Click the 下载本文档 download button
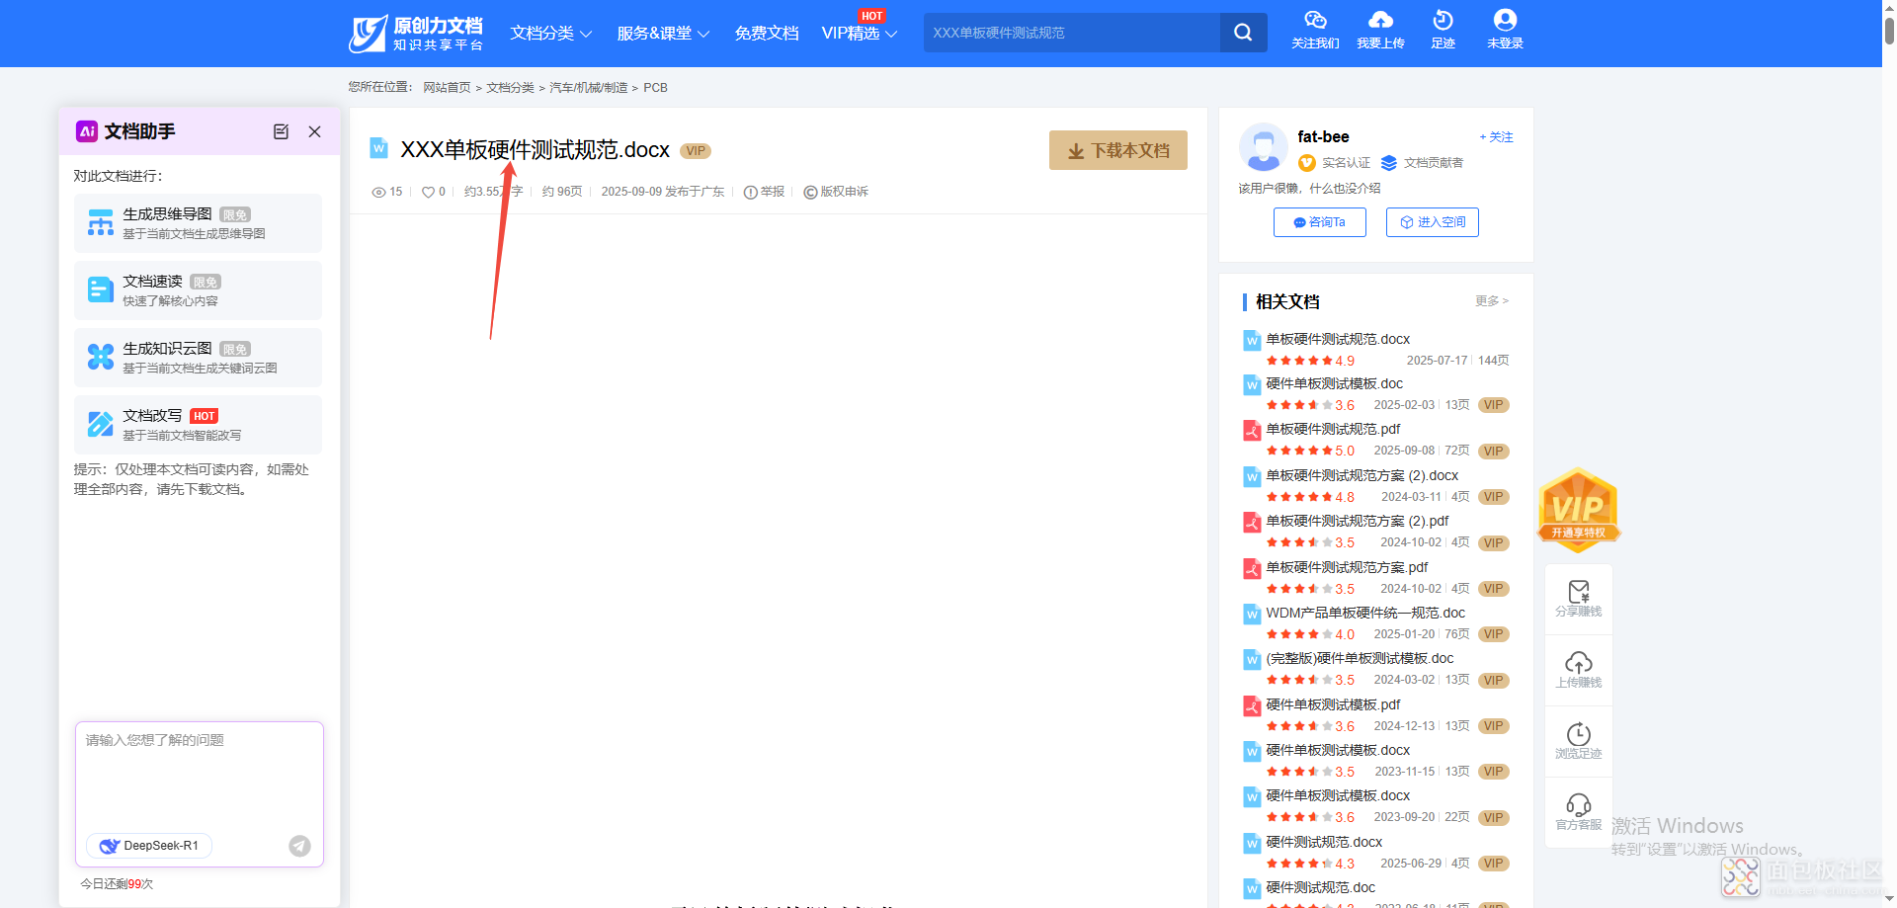Viewport: 1897px width, 908px height. click(x=1117, y=150)
